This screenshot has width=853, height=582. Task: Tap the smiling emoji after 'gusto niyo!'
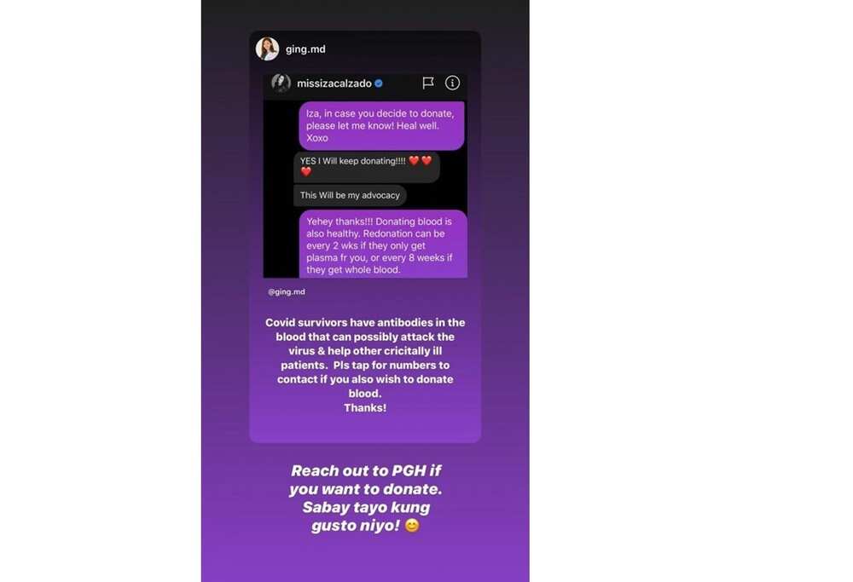[x=412, y=526]
